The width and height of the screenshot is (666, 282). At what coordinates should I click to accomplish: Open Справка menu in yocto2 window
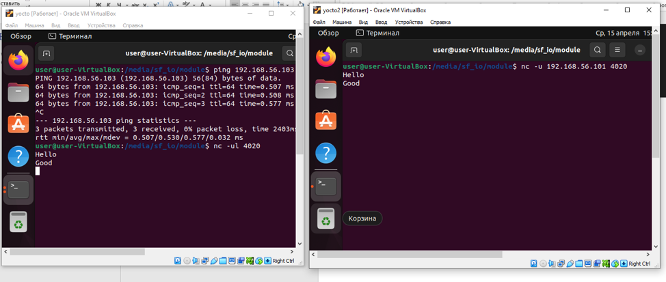click(440, 22)
